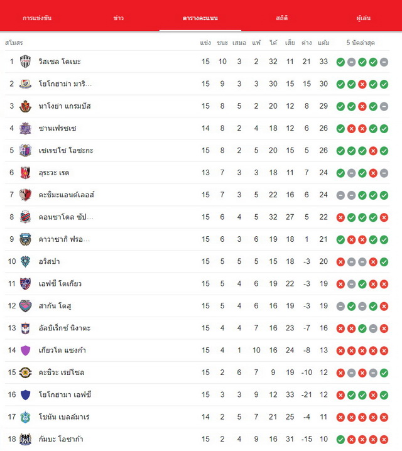This screenshot has width=402, height=451.
Task: Select the ผู้เล่น tab
Action: (364, 18)
